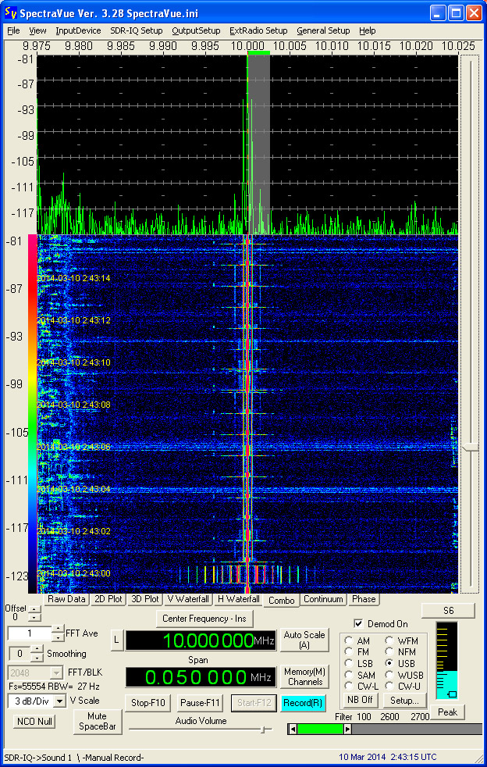Click the squelch marker in the S-meter

pyautogui.click(x=453, y=694)
